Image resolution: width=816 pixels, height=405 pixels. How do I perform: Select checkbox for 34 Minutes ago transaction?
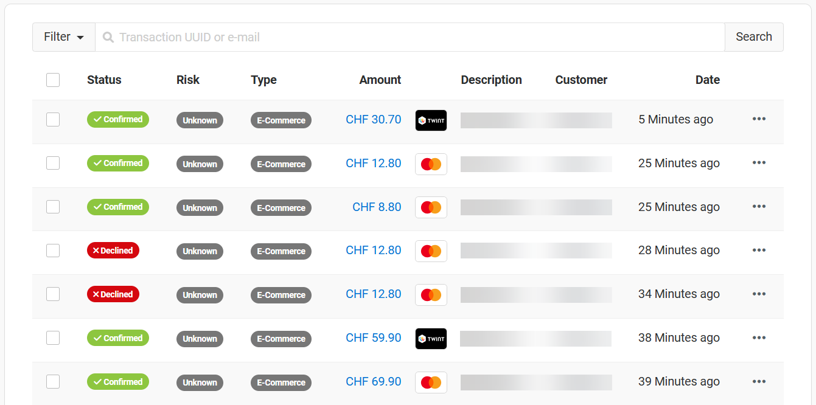coord(53,294)
